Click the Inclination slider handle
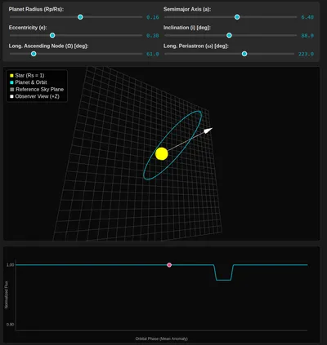 tap(229, 35)
